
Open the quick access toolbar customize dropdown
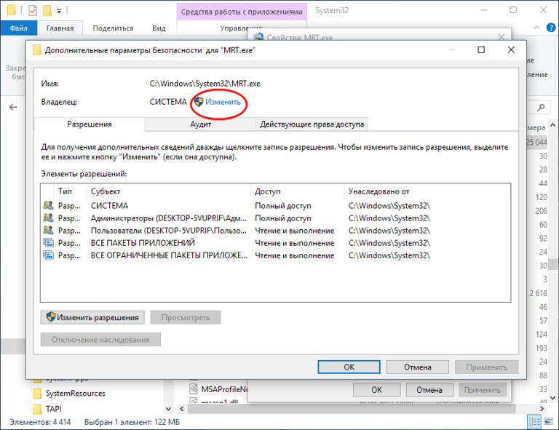(x=60, y=11)
